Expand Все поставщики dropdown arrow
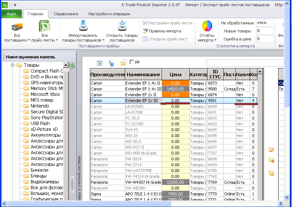This screenshot has width=292, height=207. point(29,40)
